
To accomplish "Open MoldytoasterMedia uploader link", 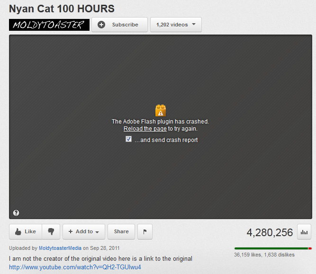I will click(60, 248).
